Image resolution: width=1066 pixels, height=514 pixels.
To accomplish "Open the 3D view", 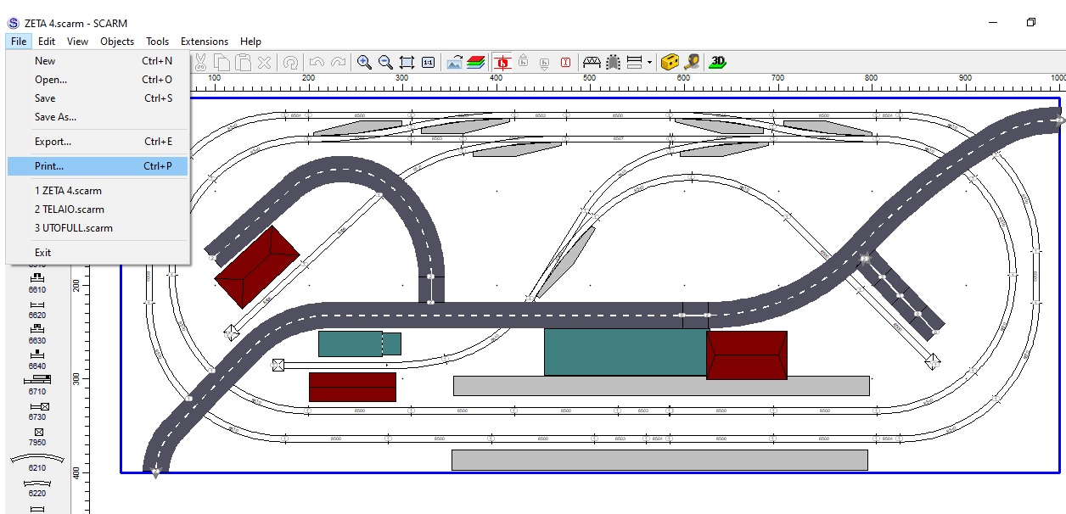I will coord(718,62).
